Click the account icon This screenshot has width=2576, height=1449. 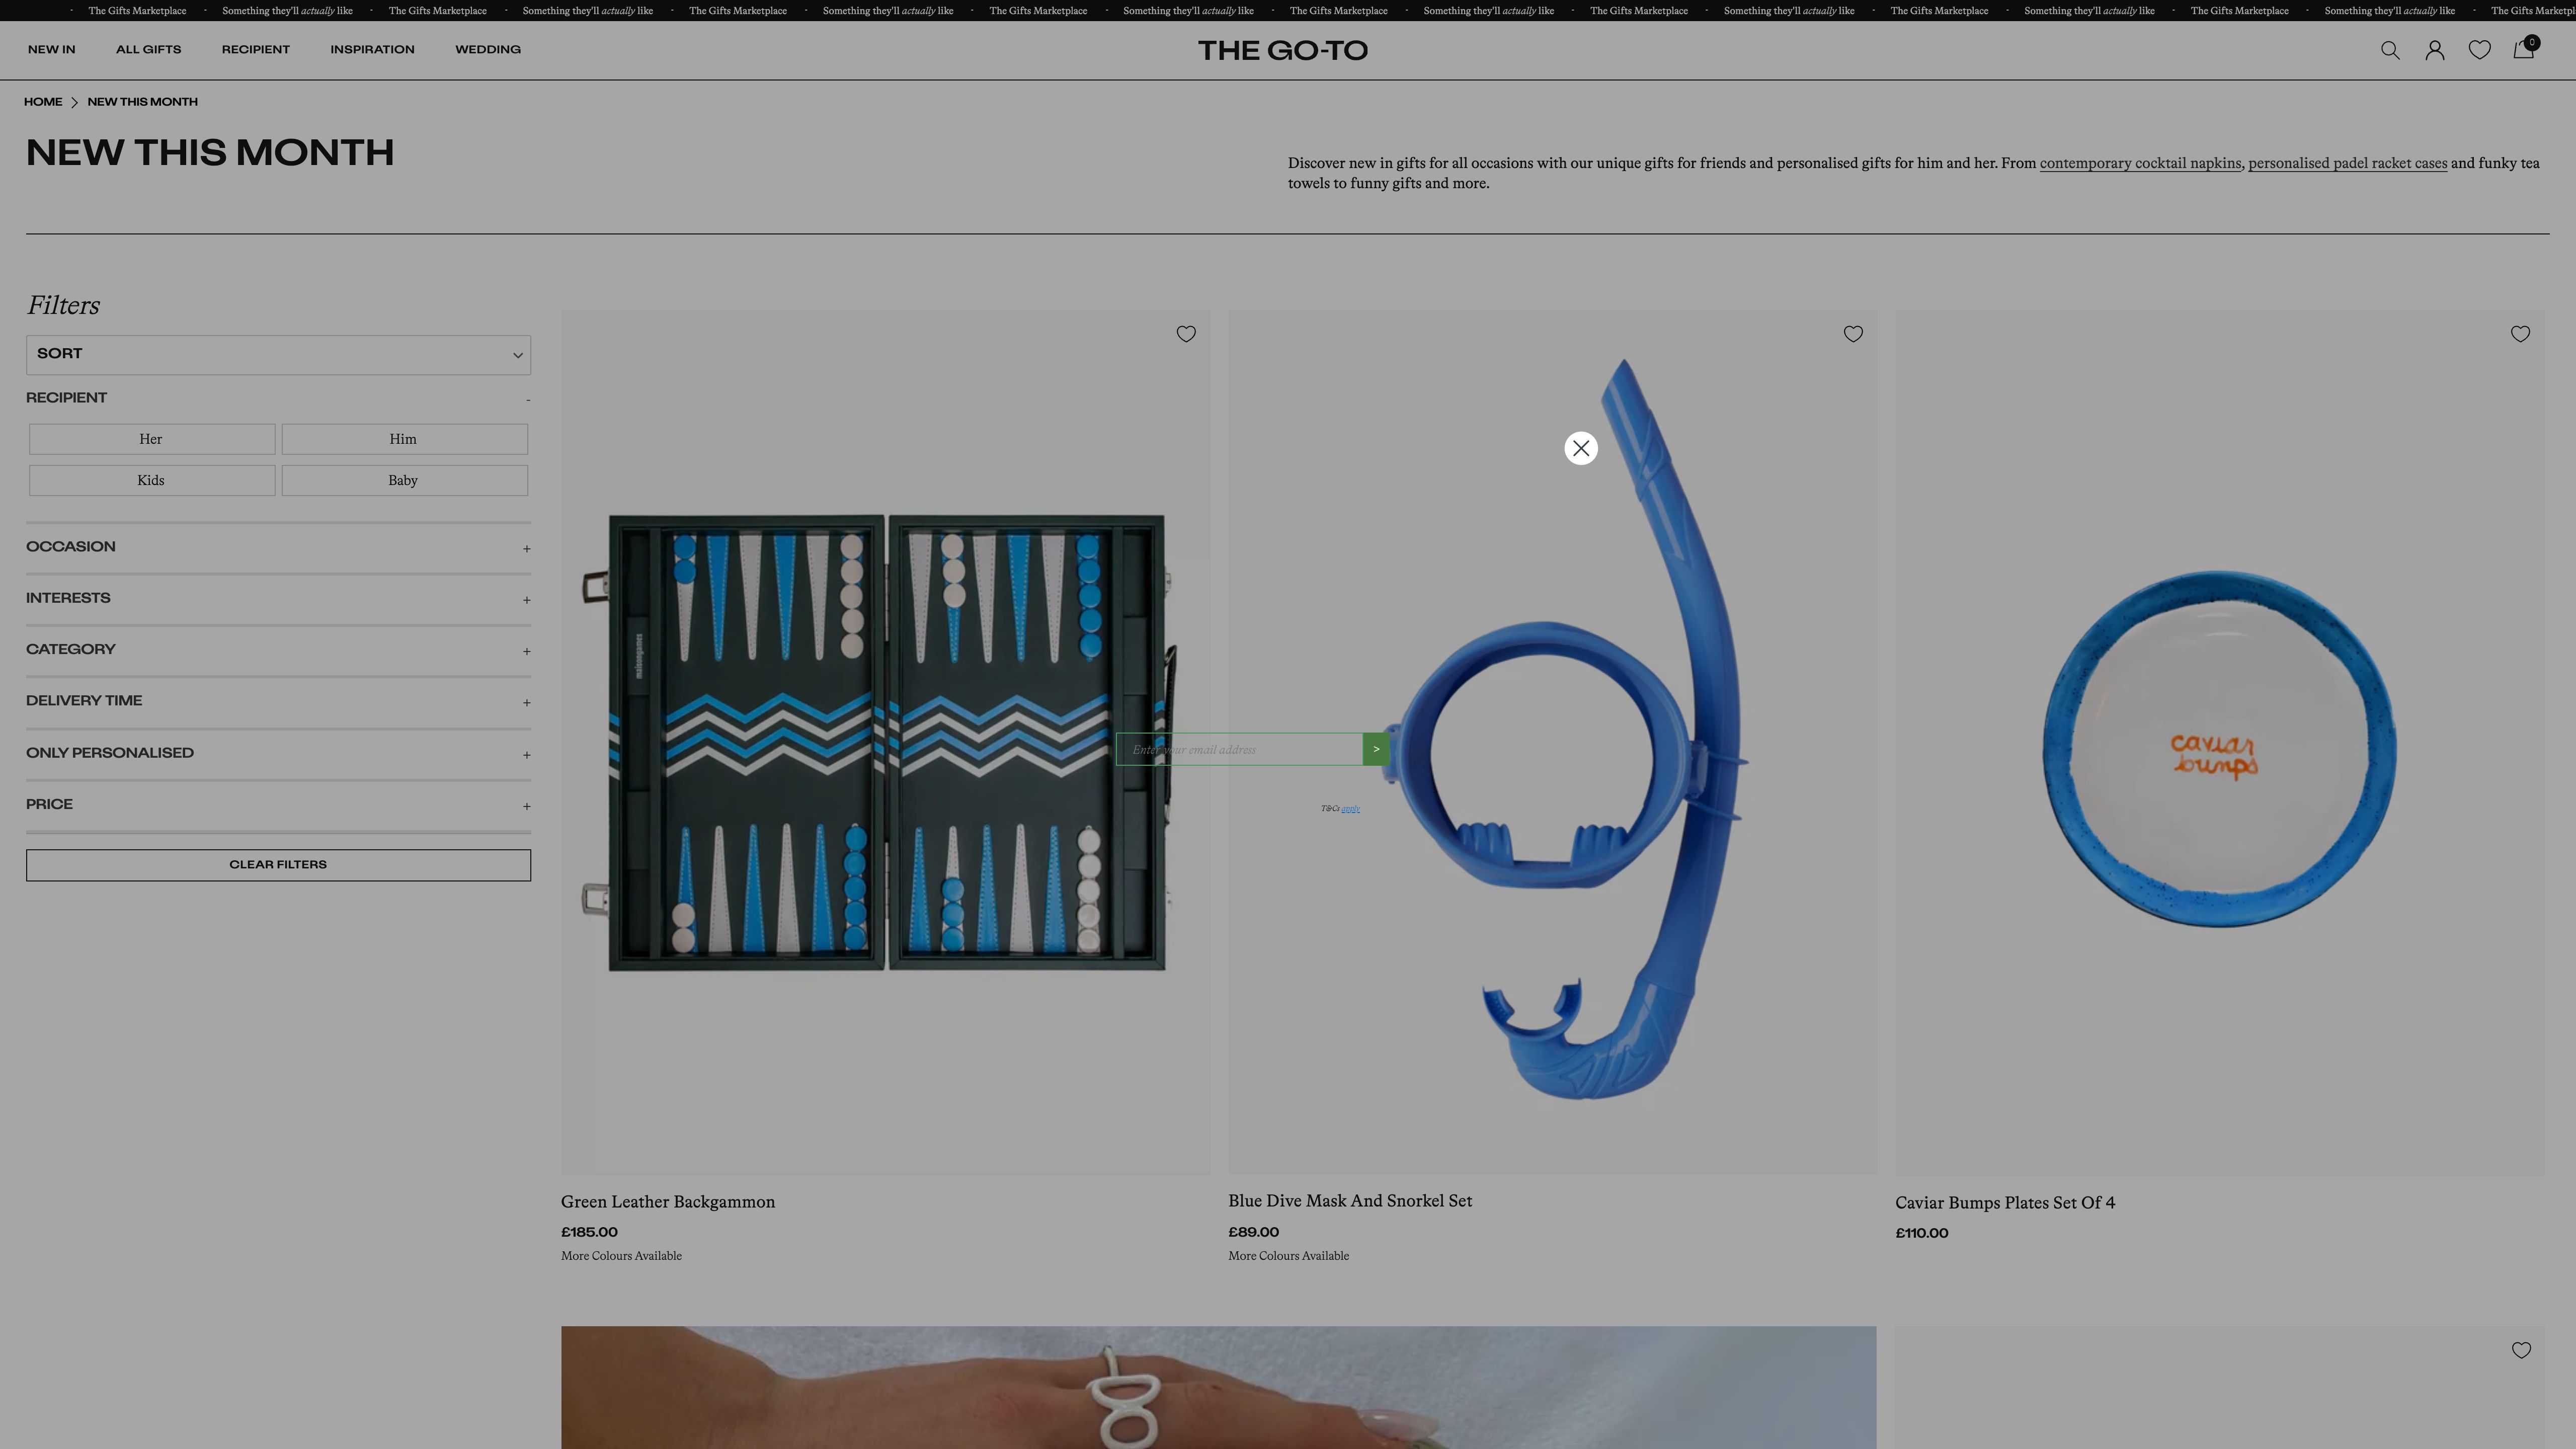tap(2435, 49)
